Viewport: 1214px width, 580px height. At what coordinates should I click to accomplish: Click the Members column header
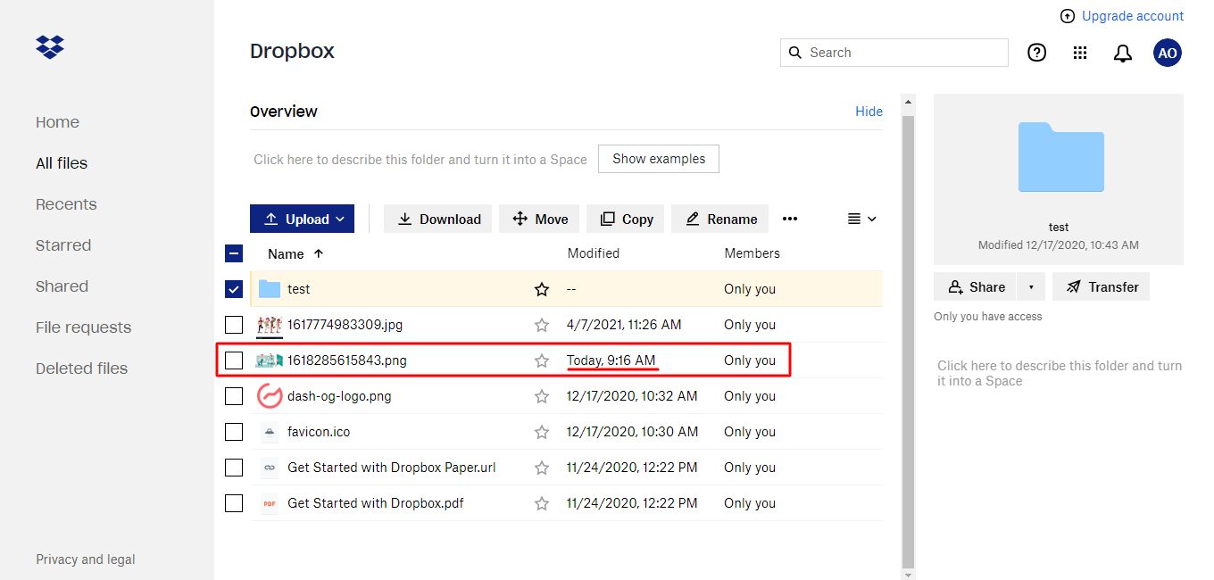coord(753,253)
